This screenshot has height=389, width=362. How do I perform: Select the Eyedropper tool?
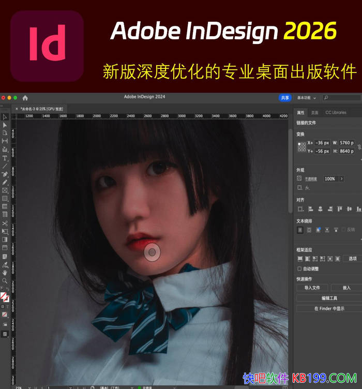pos(5,265)
